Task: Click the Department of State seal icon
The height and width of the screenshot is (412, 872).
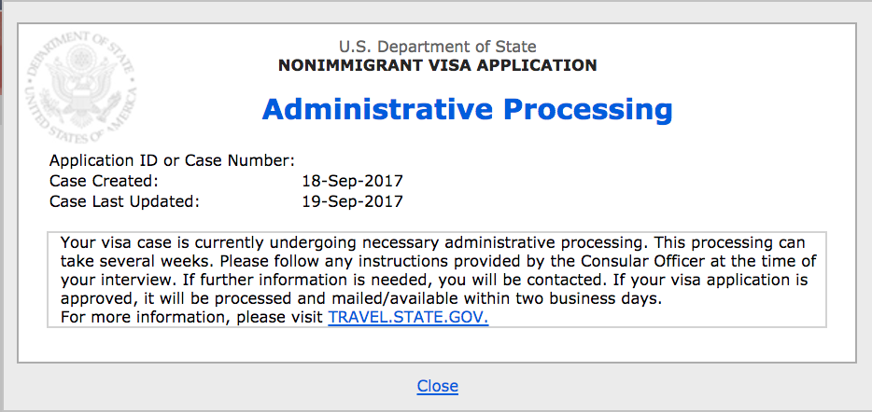Action: [81, 88]
